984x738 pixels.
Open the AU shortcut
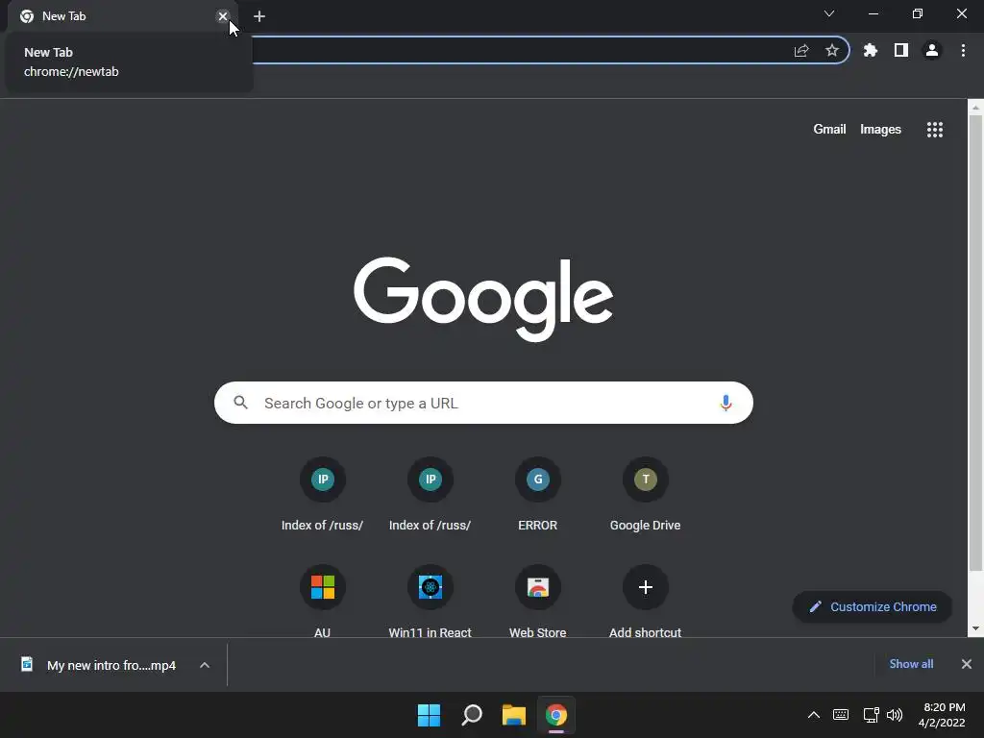click(323, 601)
